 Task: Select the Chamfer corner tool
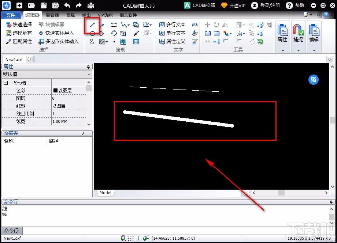(238, 42)
